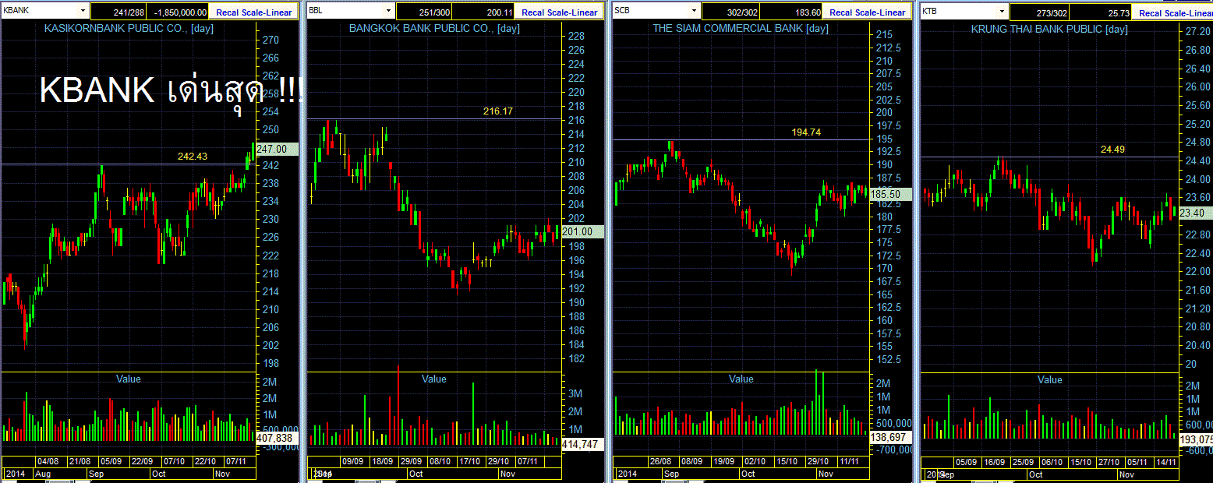Click the 194.74 resistance line label
This screenshot has width=1213, height=483.
[x=806, y=132]
